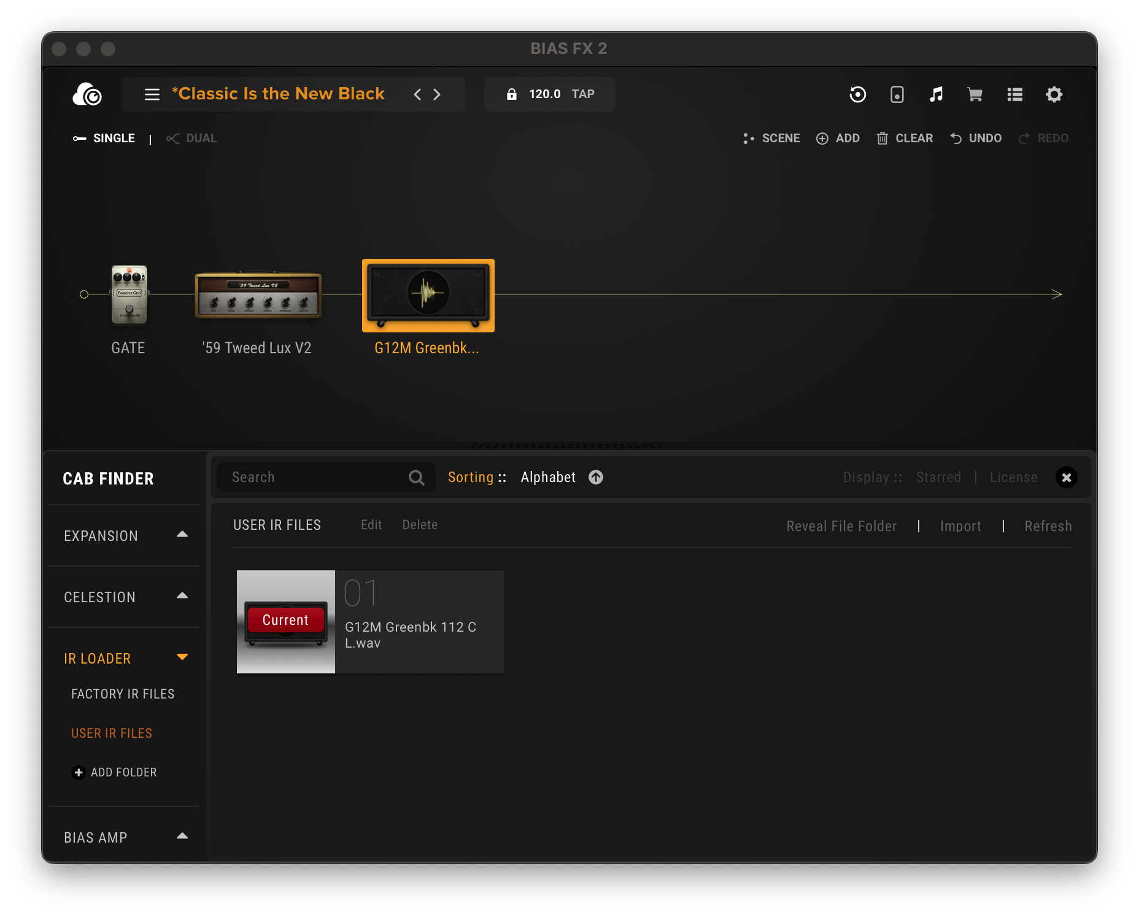Expand the EXPANSION category arrow
Image resolution: width=1139 pixels, height=915 pixels.
(182, 534)
